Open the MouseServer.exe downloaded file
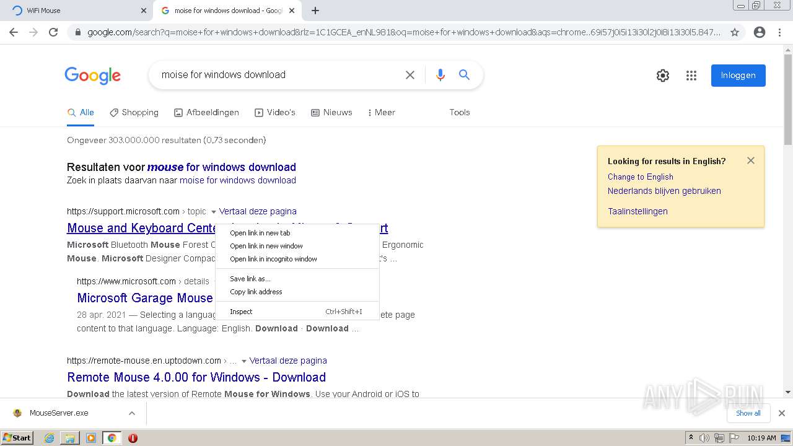 point(59,413)
